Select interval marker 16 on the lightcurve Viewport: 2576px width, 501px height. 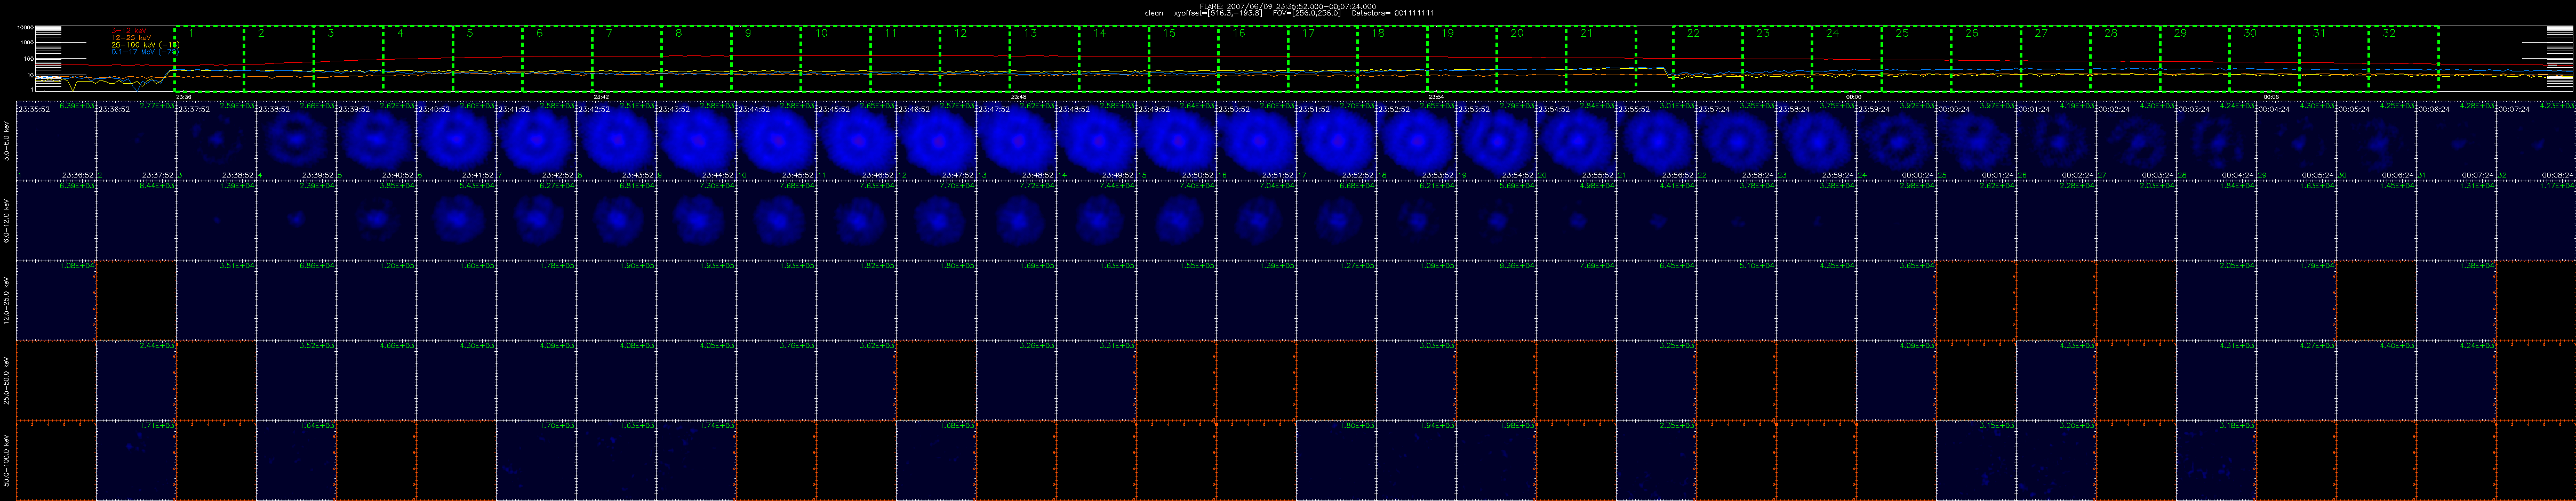pos(1239,33)
